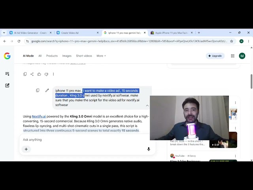Viewport: 253px width, 190px height.
Task: Select the Images search tab
Action: coord(67,56)
